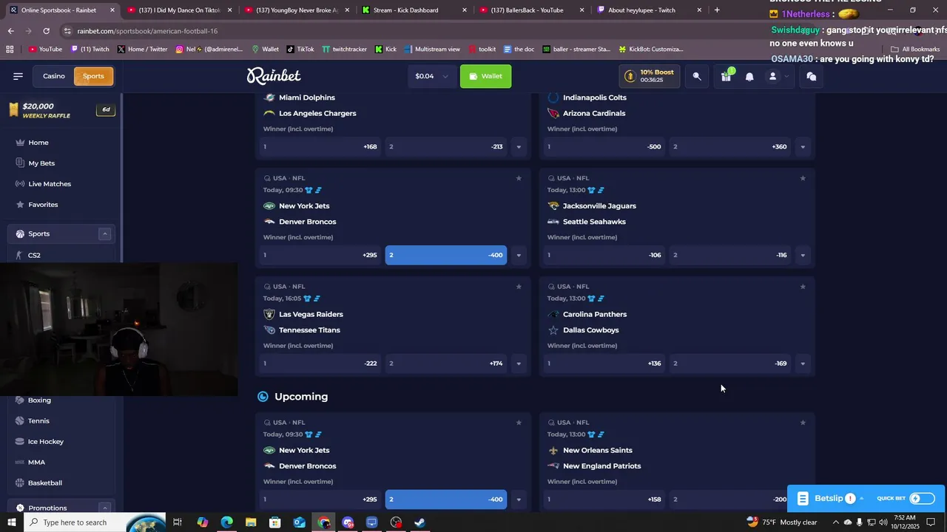The height and width of the screenshot is (532, 947).
Task: Expand markets for Raiders vs Titans
Action: point(519,364)
